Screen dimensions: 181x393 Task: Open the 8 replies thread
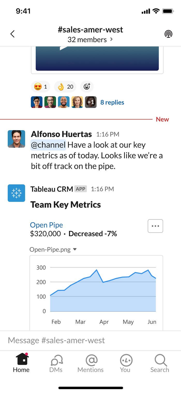pos(112,102)
